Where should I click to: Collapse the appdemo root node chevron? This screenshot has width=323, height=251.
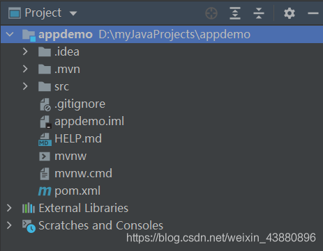pyautogui.click(x=10, y=34)
